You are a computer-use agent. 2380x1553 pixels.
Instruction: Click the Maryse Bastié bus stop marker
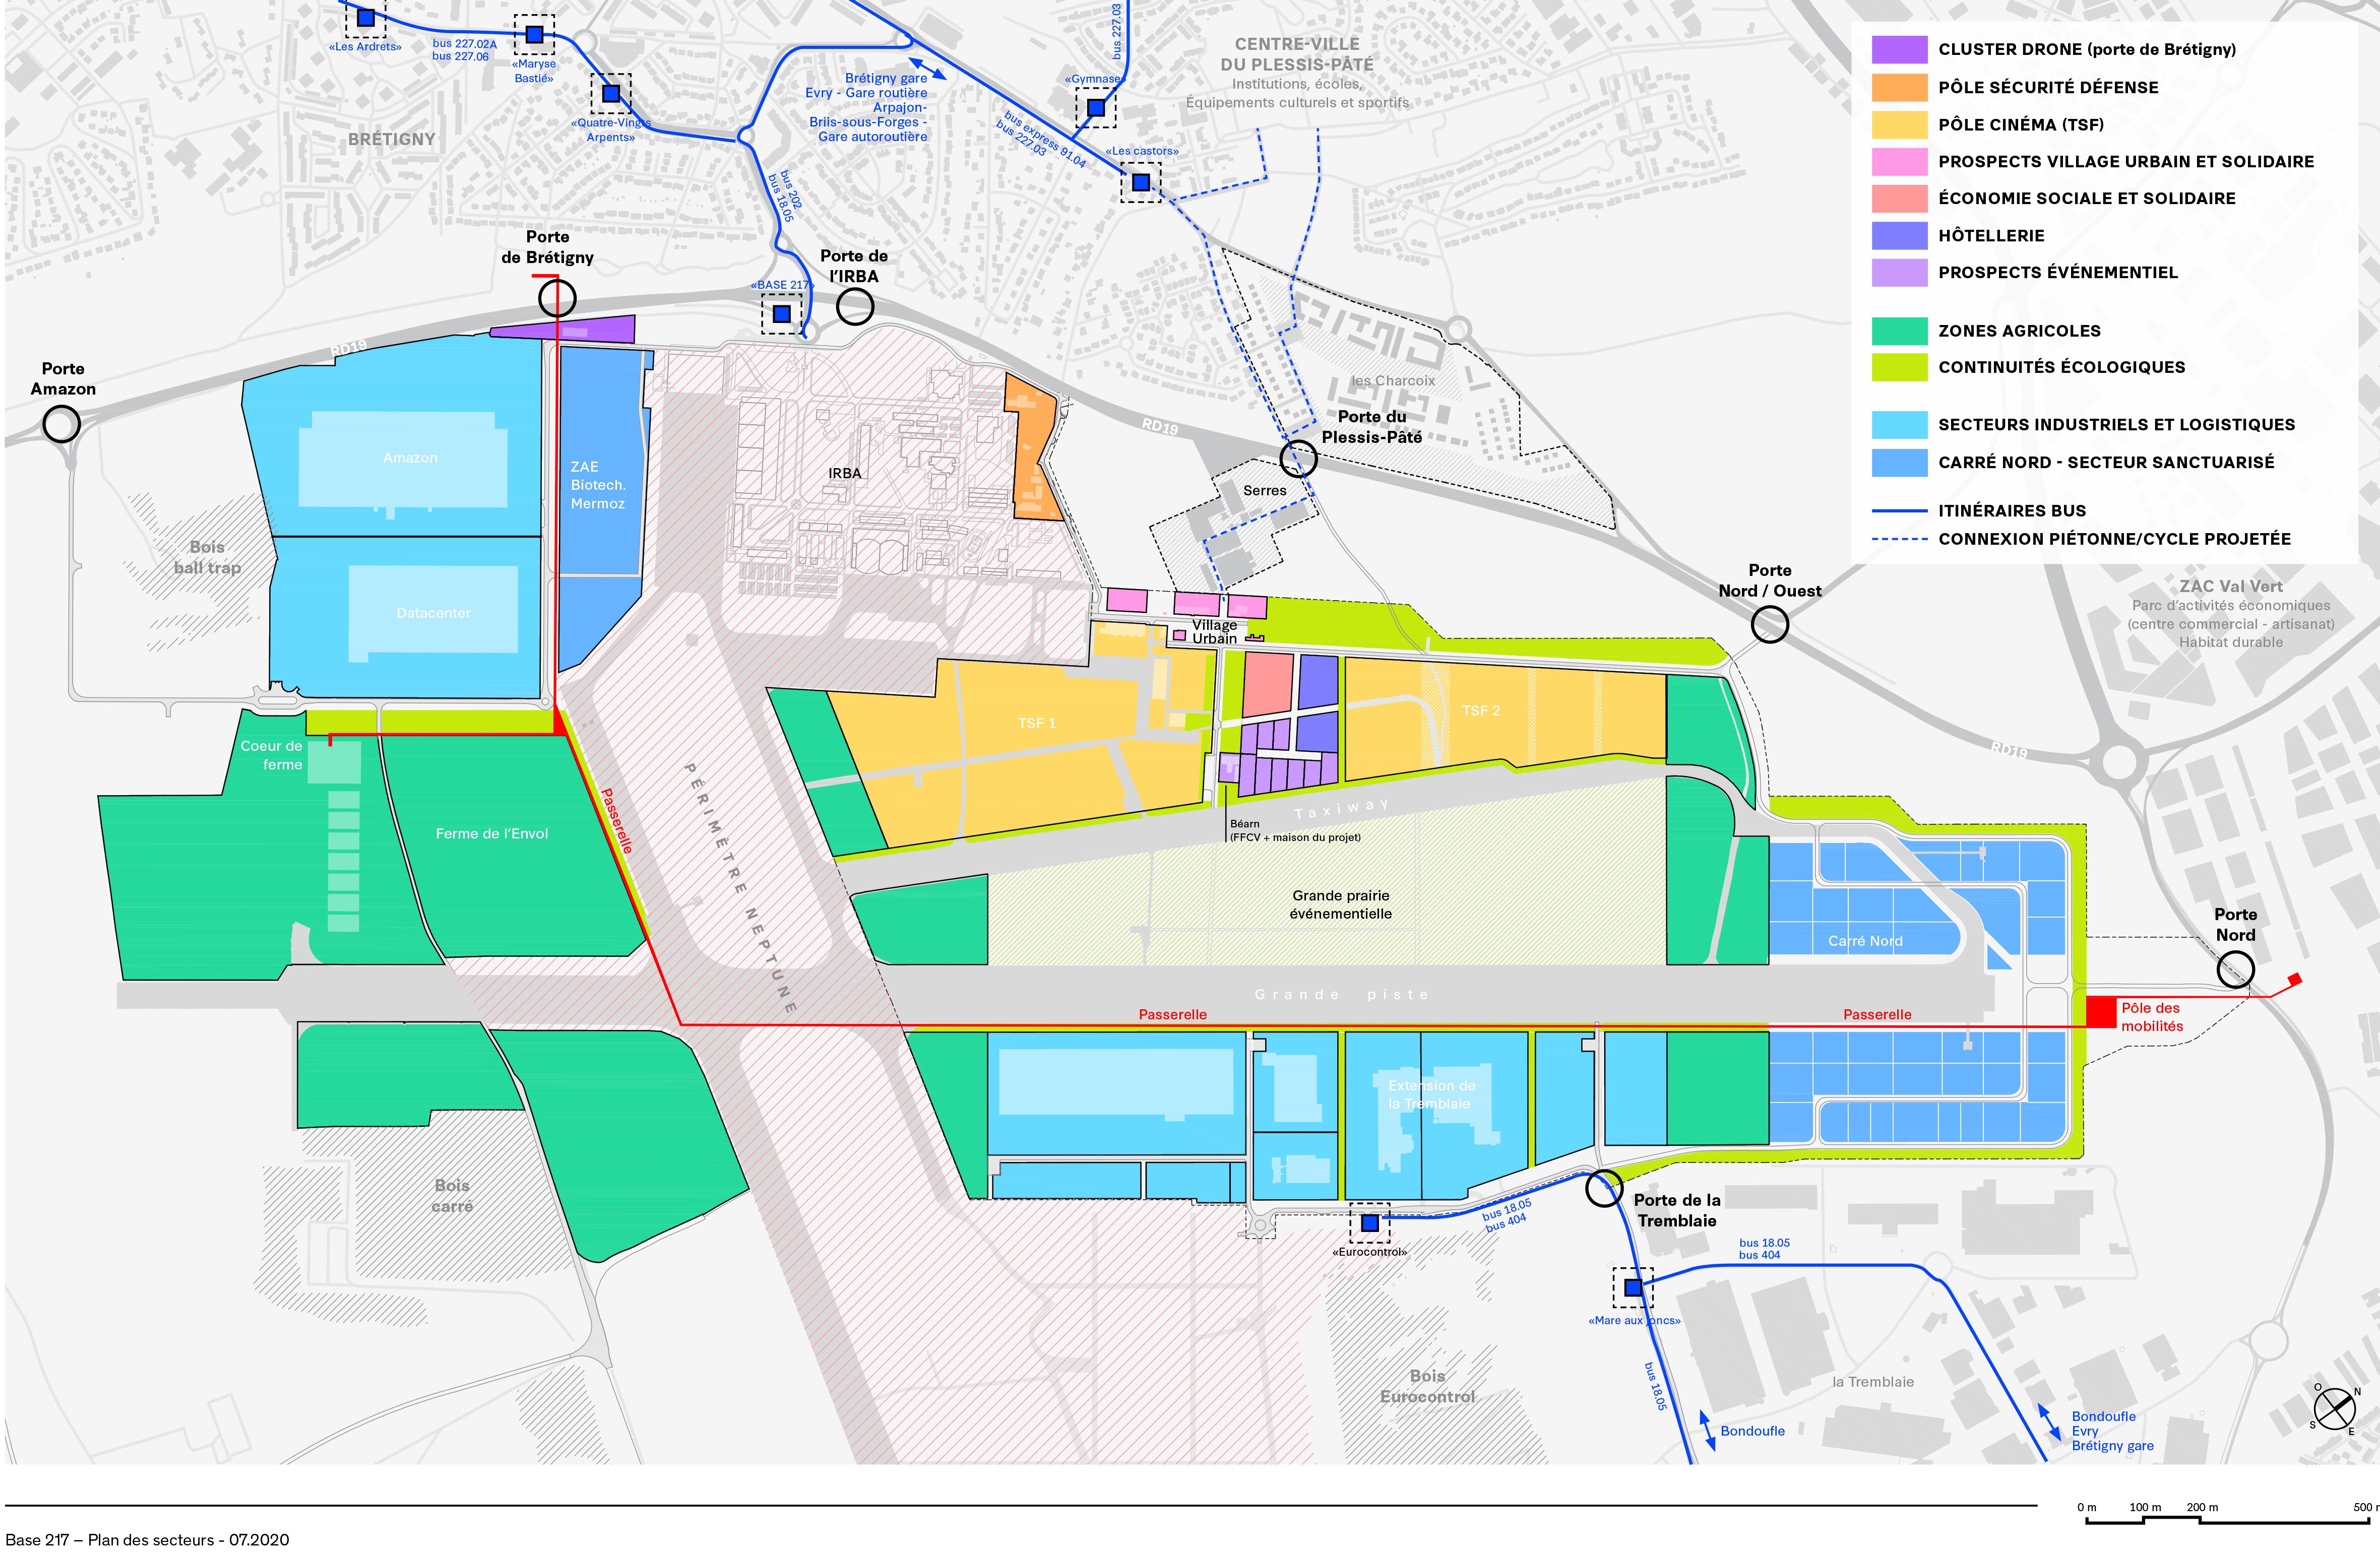(534, 35)
